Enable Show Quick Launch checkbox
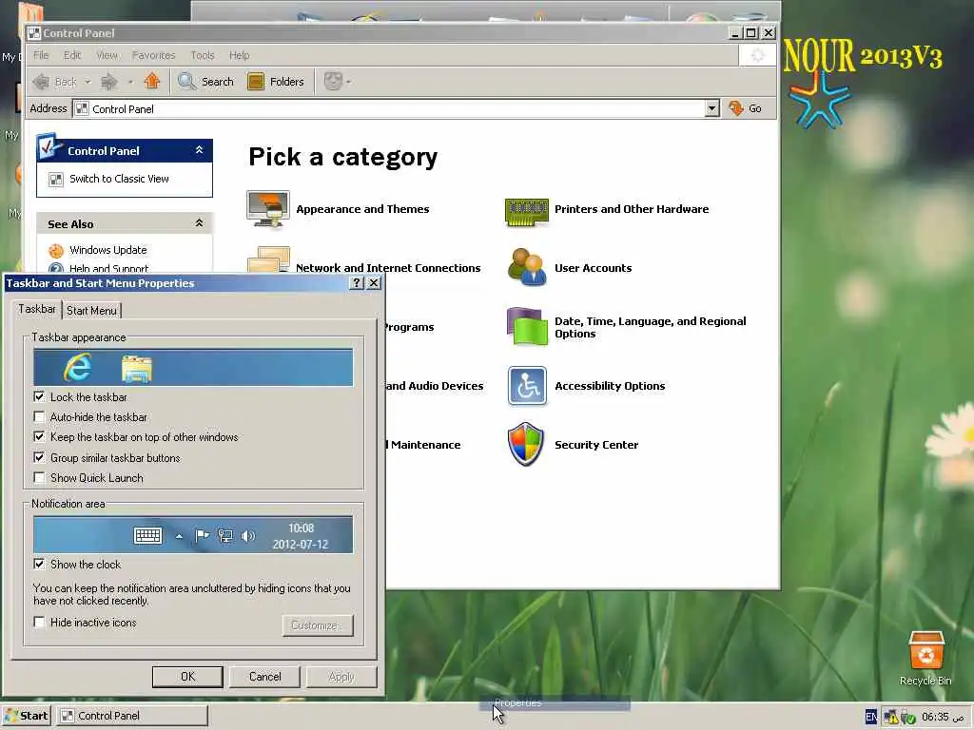Viewport: 974px width, 730px height. [39, 477]
